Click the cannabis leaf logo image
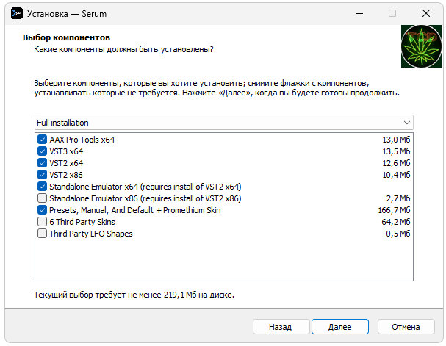Image resolution: width=446 pixels, height=346 pixels. click(421, 46)
